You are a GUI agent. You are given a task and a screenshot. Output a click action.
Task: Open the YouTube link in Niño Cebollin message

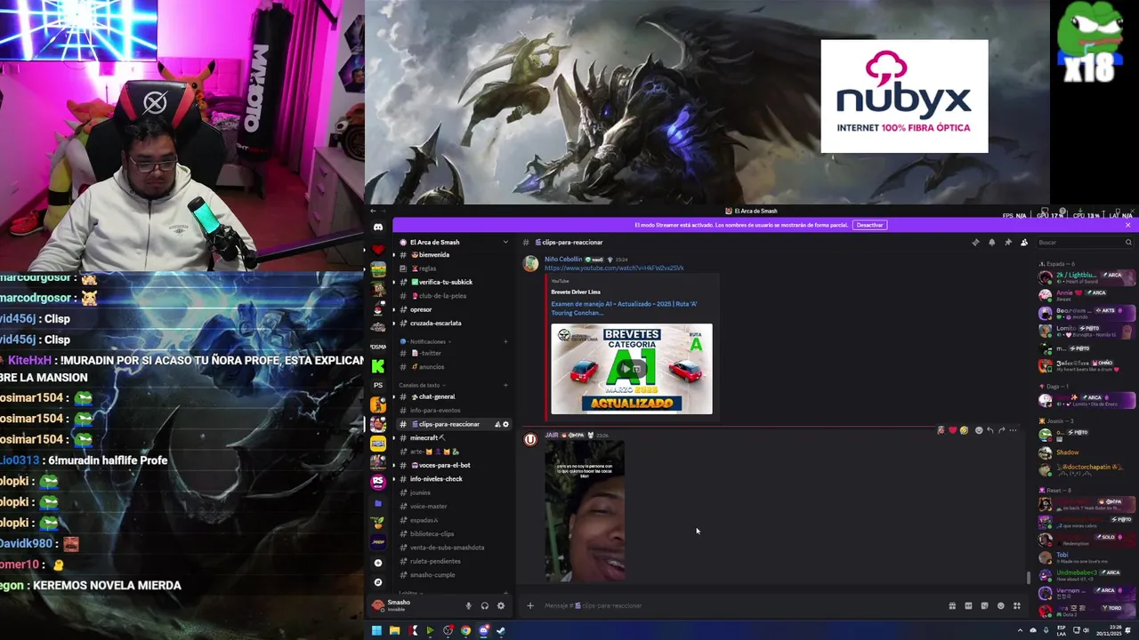click(x=614, y=268)
